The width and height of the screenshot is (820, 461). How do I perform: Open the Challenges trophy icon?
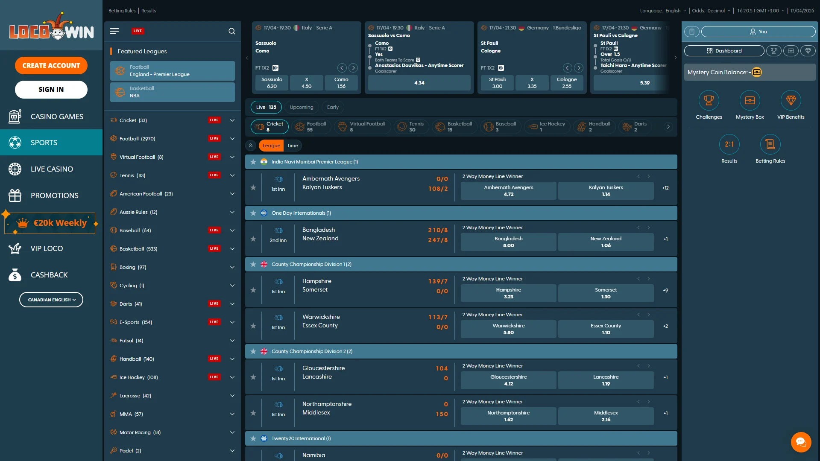(x=709, y=101)
